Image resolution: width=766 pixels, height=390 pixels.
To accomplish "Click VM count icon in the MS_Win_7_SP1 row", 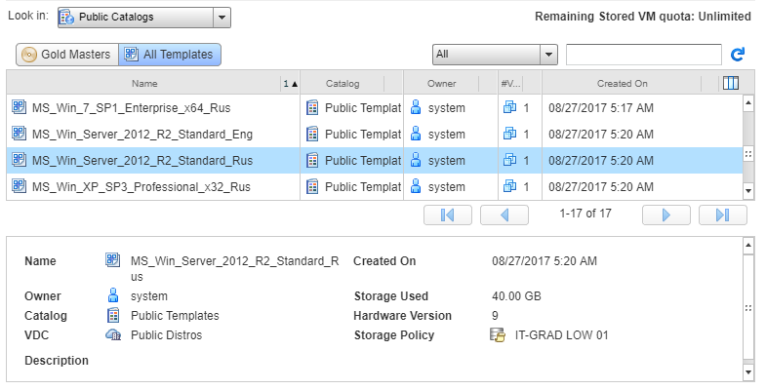I will (x=509, y=107).
